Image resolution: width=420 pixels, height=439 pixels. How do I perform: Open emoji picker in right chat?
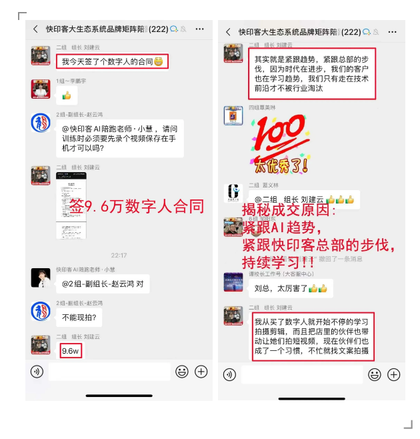tap(375, 374)
